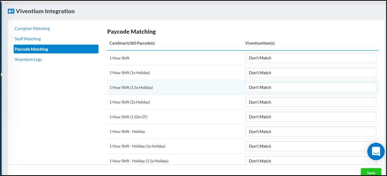Switch to Staff Matching section
This screenshot has height=176, width=387.
[28, 39]
